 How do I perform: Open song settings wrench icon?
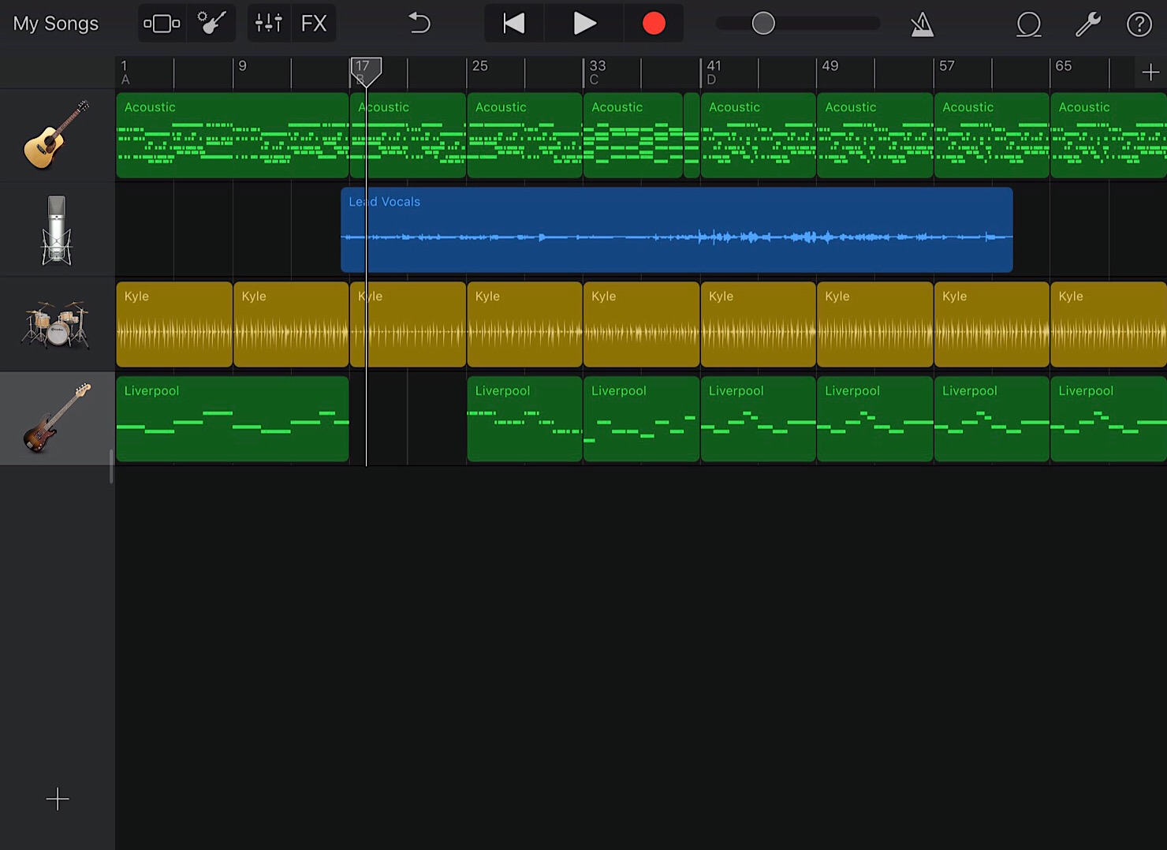pos(1088,24)
